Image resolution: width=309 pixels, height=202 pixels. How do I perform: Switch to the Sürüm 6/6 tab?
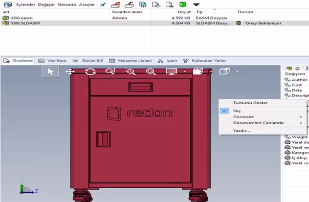(x=88, y=61)
